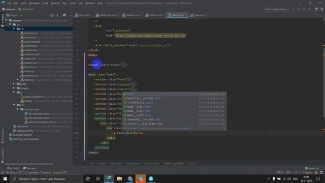Collapse the owl-carousel folder
The width and height of the screenshot is (325, 183).
point(18,109)
